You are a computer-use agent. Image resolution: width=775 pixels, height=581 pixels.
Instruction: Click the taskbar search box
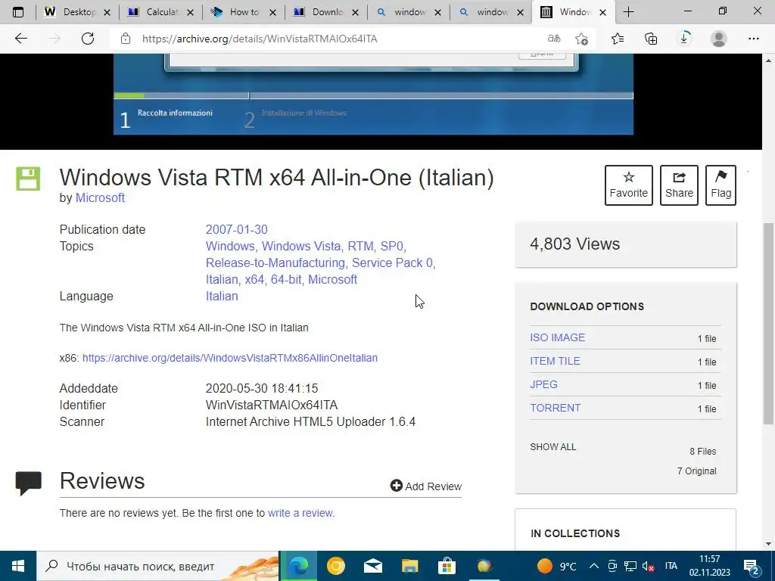(157, 566)
